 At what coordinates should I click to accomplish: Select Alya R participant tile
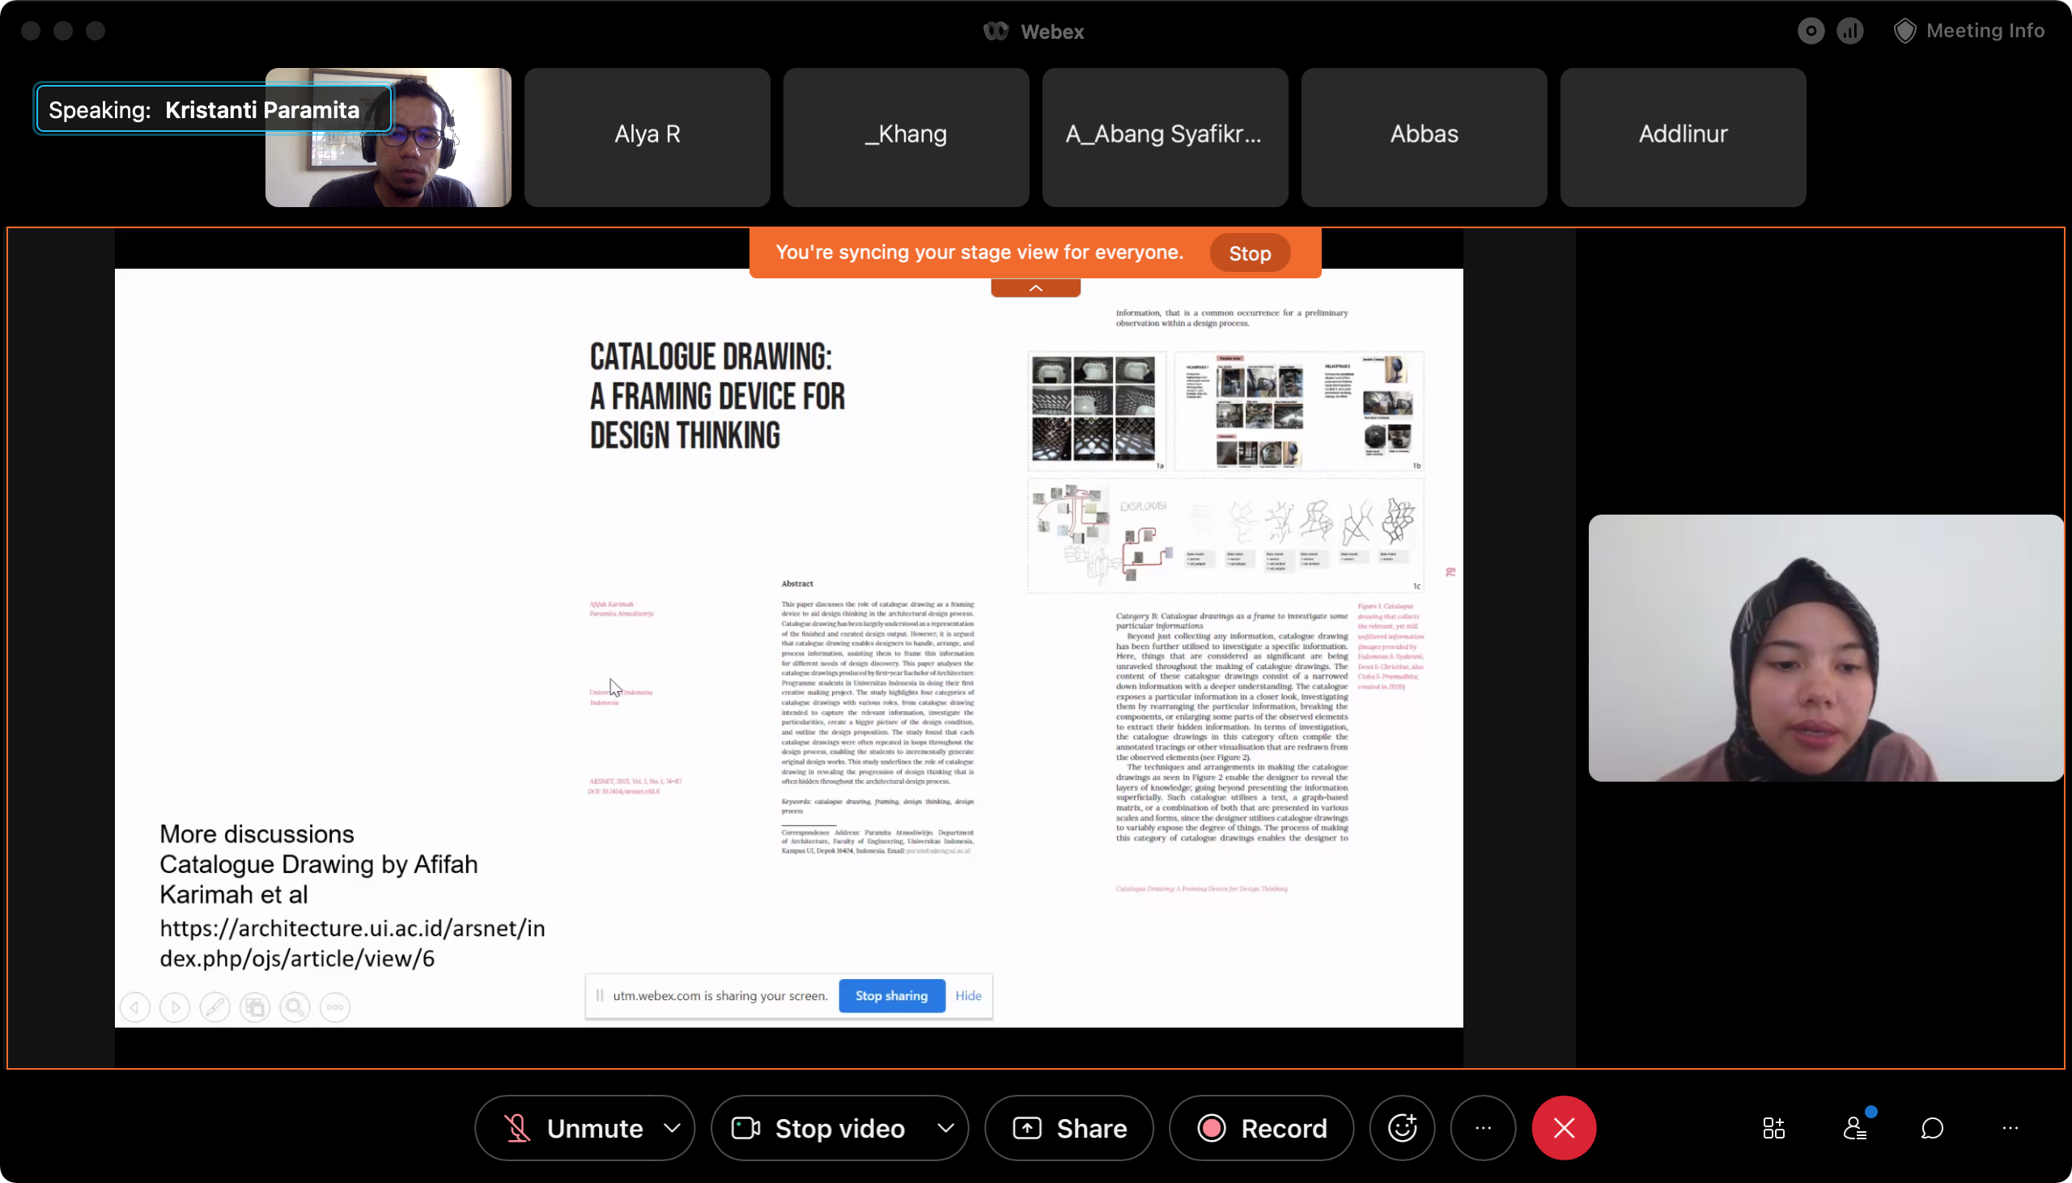tap(647, 137)
